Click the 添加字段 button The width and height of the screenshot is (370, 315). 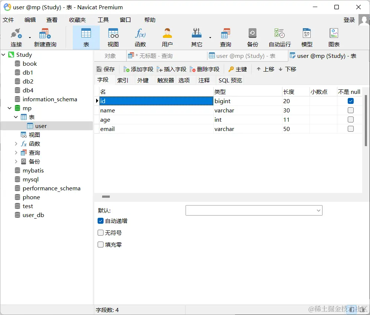(x=138, y=69)
